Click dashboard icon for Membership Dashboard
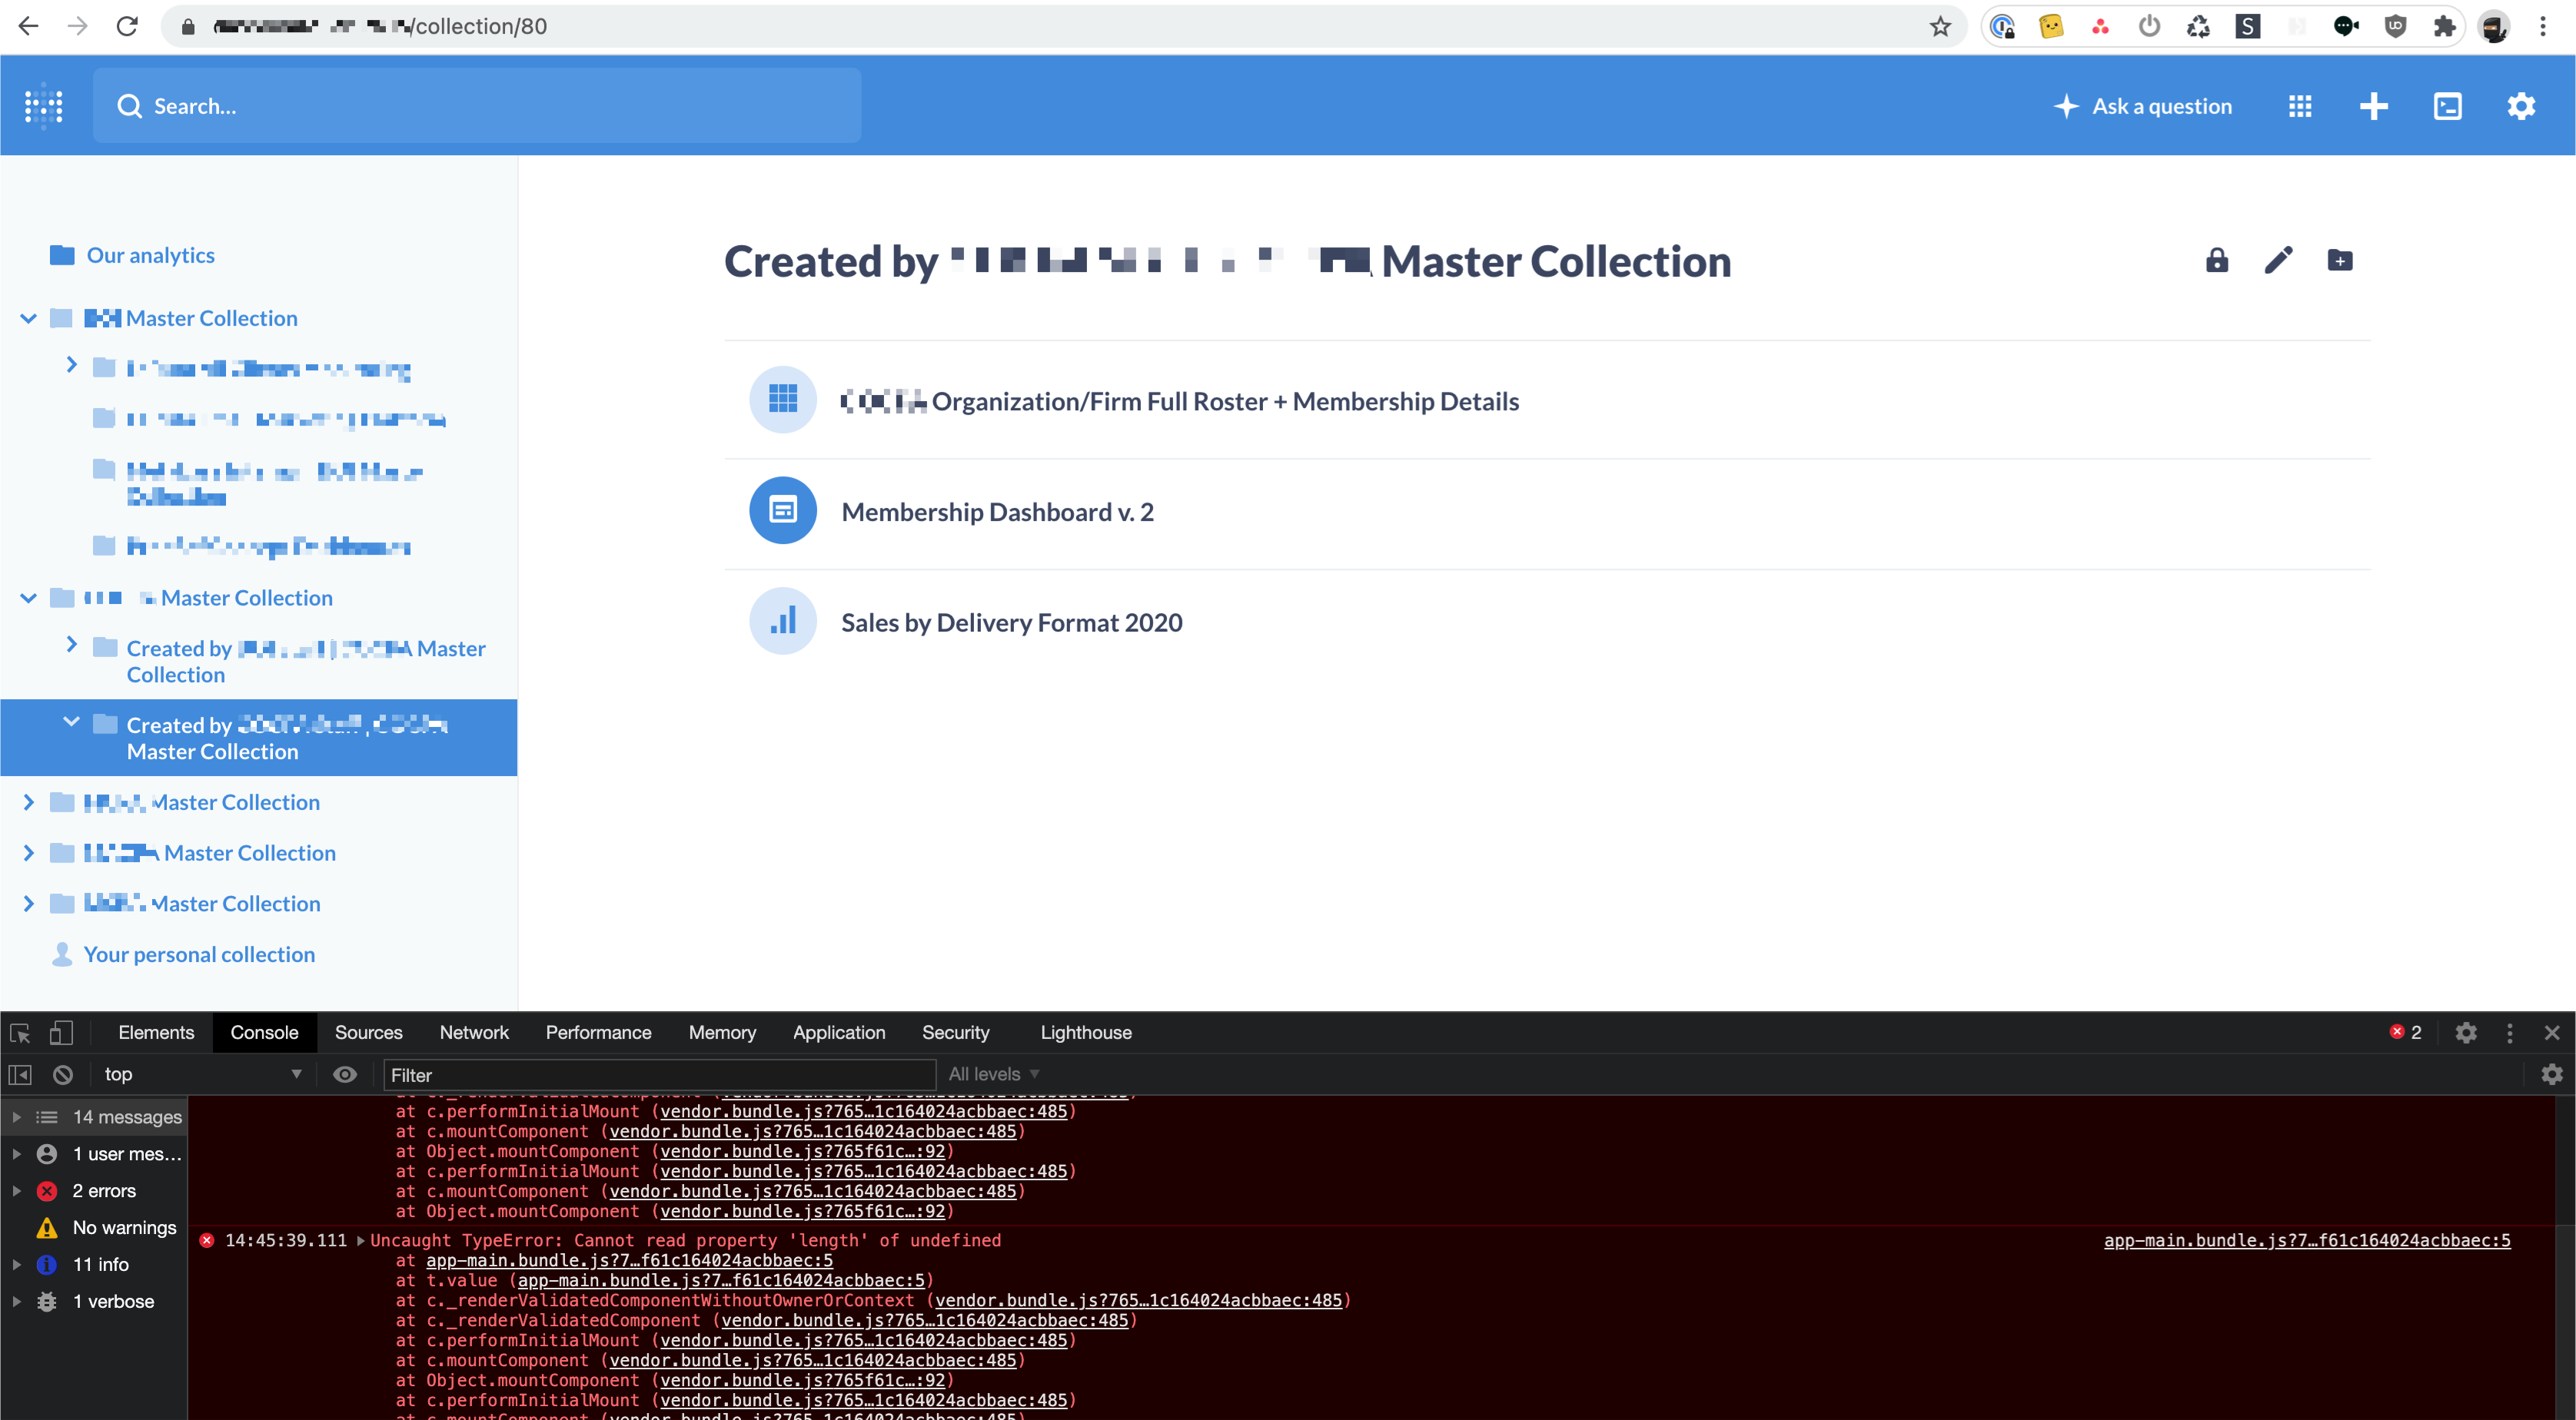 783,511
